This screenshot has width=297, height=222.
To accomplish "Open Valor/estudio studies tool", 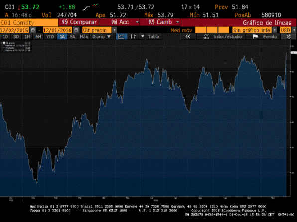I will 223,36.
